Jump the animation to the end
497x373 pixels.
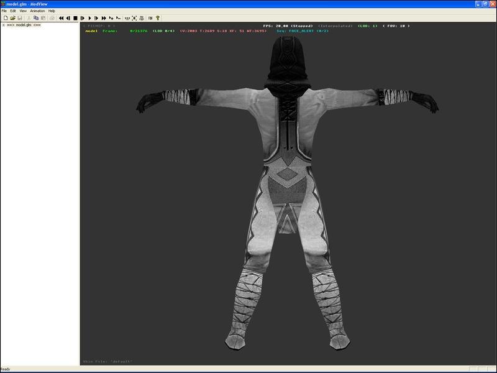pos(104,18)
